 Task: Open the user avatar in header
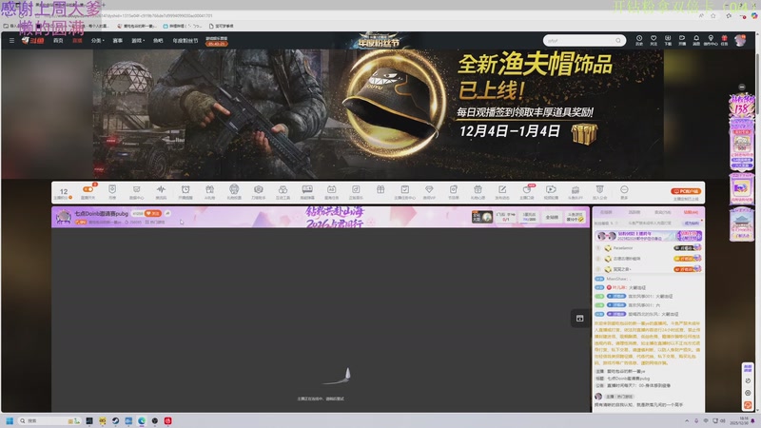click(x=740, y=40)
